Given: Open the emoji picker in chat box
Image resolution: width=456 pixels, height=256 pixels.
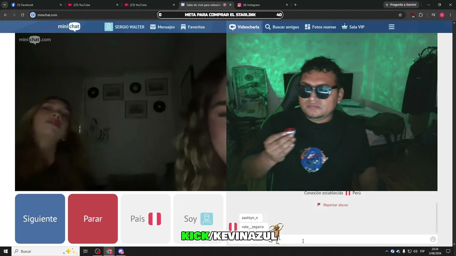Looking at the screenshot, I should tap(433, 239).
